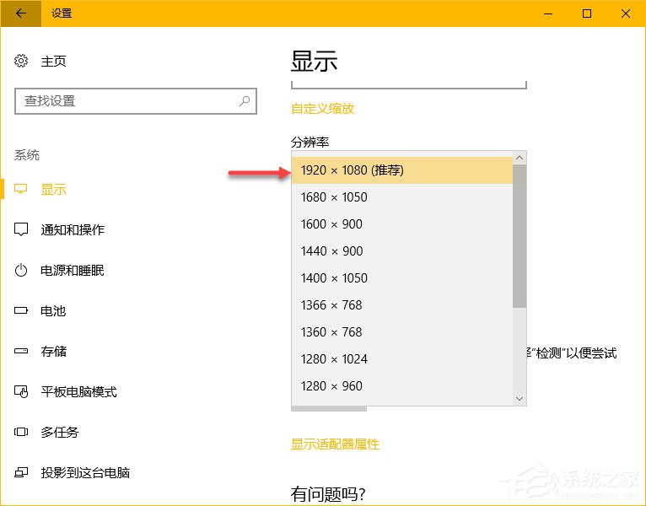The height and width of the screenshot is (506, 646).
Task: Click the project to this PC icon
Action: pos(21,472)
